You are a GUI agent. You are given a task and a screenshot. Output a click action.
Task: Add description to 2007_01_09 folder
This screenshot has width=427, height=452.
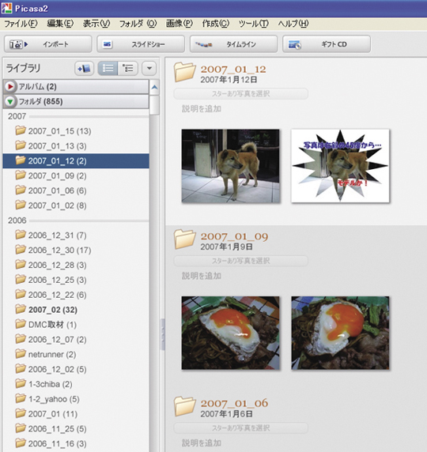(x=202, y=276)
